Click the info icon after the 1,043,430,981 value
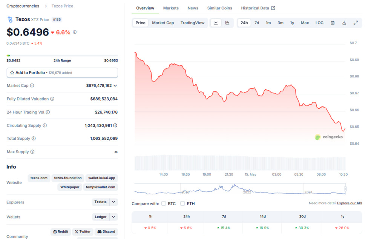The width and height of the screenshot is (371, 239). coord(115,125)
